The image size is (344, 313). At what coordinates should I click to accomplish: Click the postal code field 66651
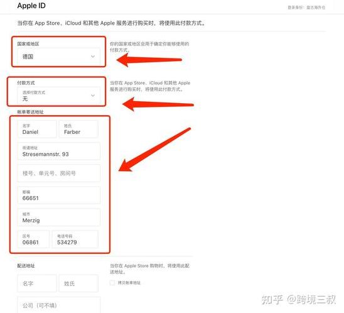[58, 195]
